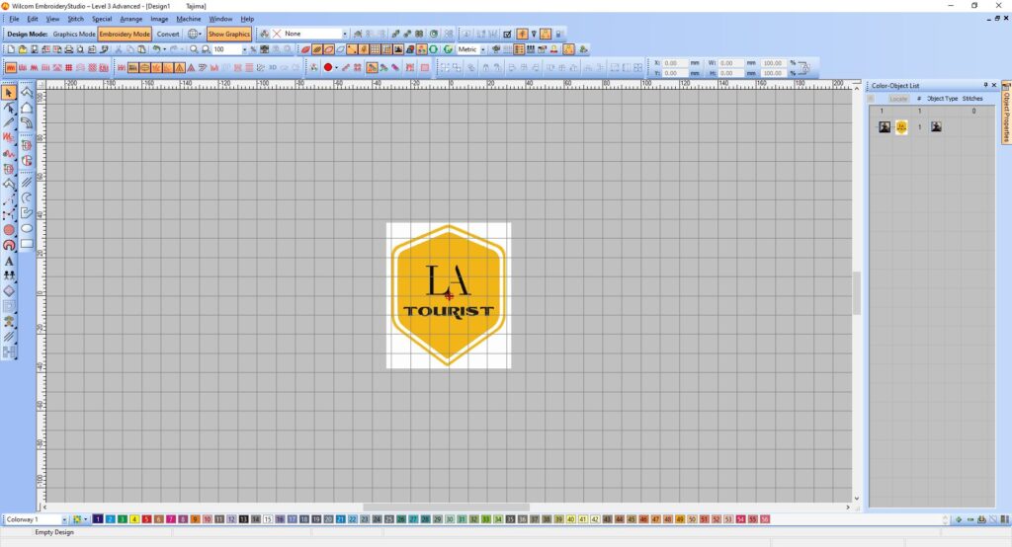1012x547 pixels.
Task: Open the Object Properties side tab
Action: (x=1006, y=113)
